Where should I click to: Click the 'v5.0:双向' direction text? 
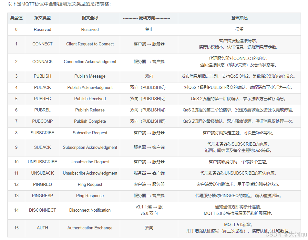[x=149, y=213]
